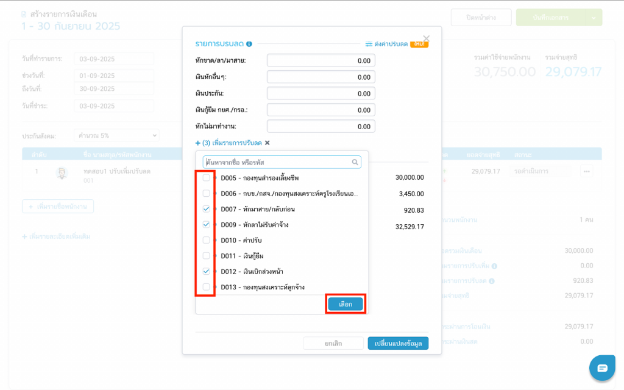This screenshot has width=624, height=390.
Task: Uncheck the D007 หักมาสาย/กลับก่อน checkbox
Action: pyautogui.click(x=207, y=209)
